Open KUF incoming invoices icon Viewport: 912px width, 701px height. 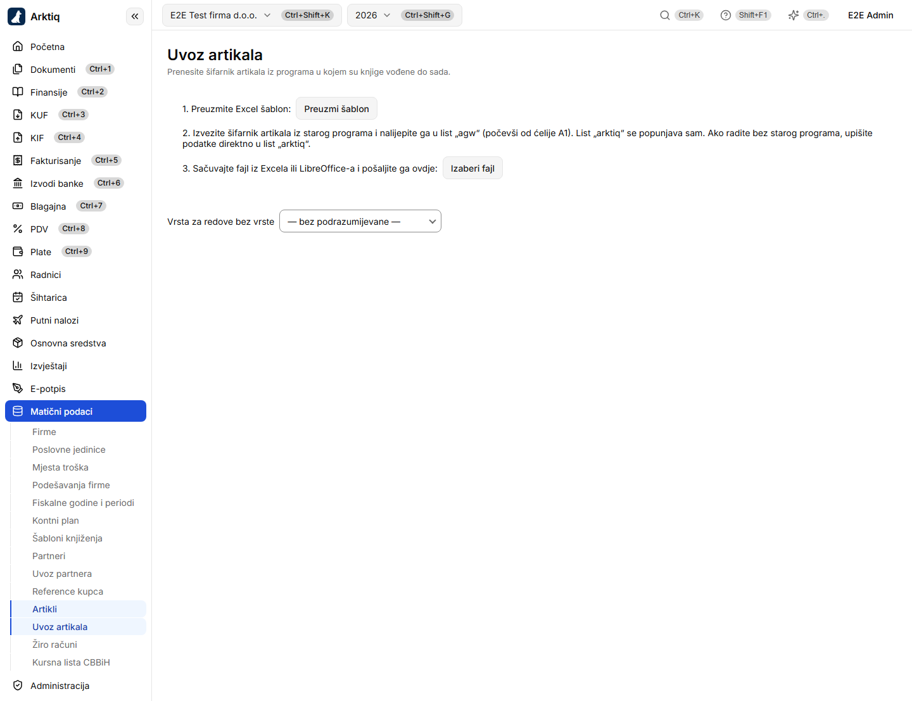(x=18, y=115)
